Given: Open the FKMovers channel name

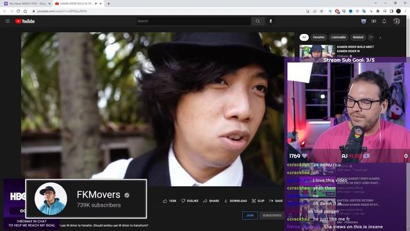Looking at the screenshot, I should click(x=99, y=194).
